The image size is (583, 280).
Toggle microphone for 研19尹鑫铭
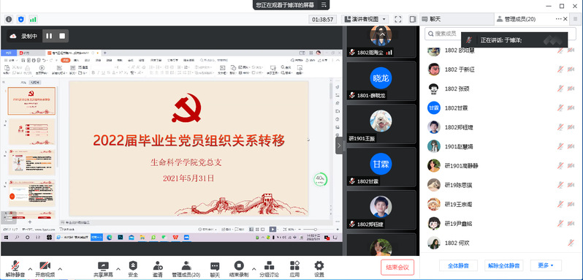[x=560, y=224]
